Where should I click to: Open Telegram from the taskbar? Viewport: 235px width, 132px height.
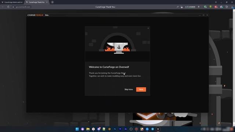[x=153, y=129]
